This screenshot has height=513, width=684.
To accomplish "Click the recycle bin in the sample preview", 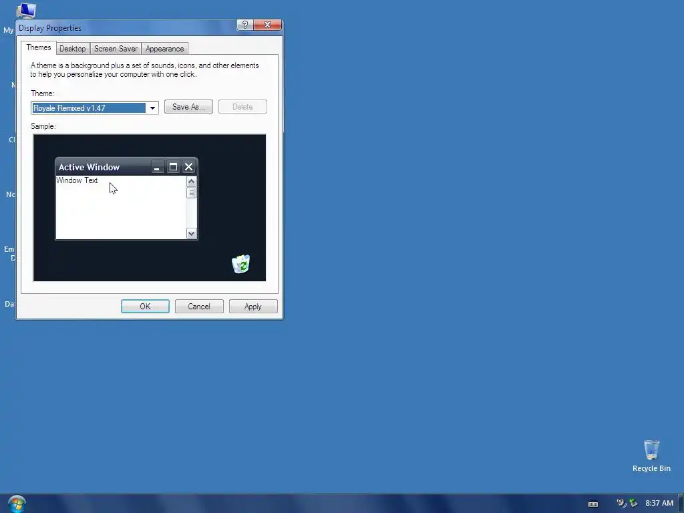I will [240, 264].
